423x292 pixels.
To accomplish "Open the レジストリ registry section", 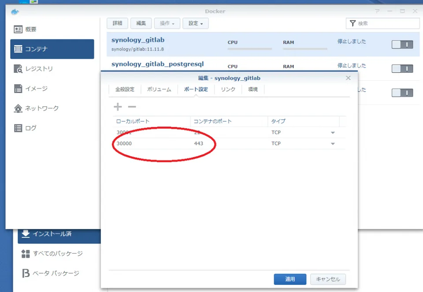I will point(52,69).
